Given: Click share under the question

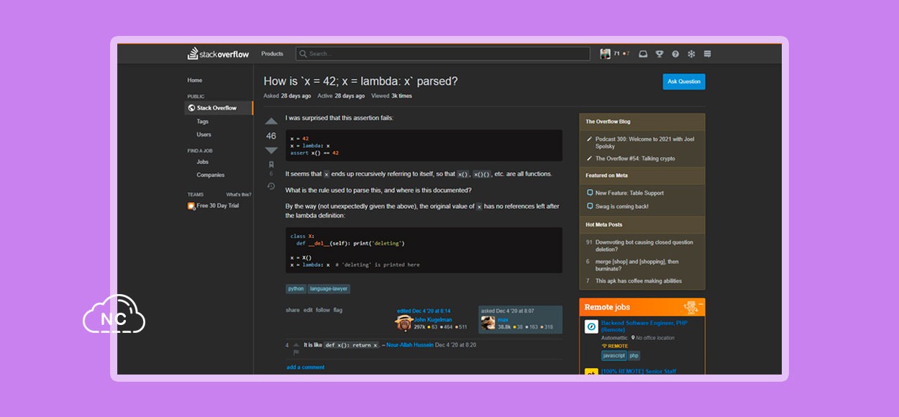Looking at the screenshot, I should tap(293, 310).
